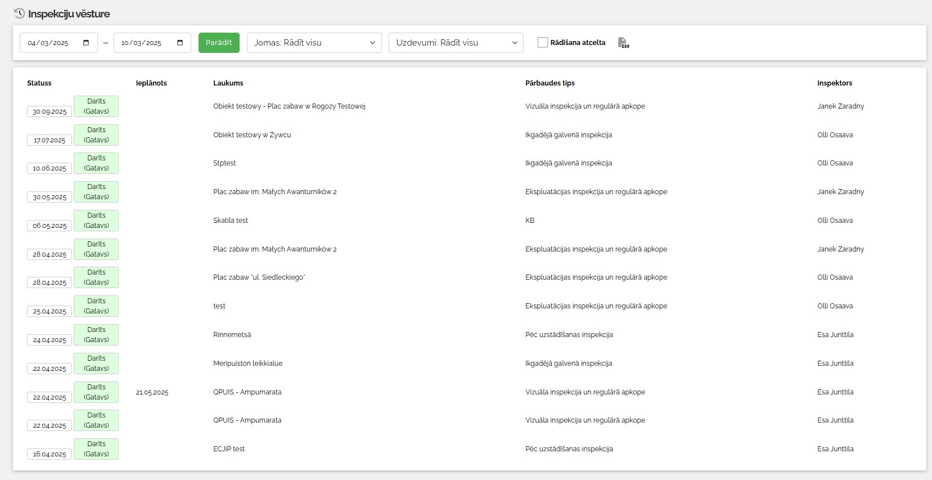Click the start date input field

pyautogui.click(x=51, y=43)
